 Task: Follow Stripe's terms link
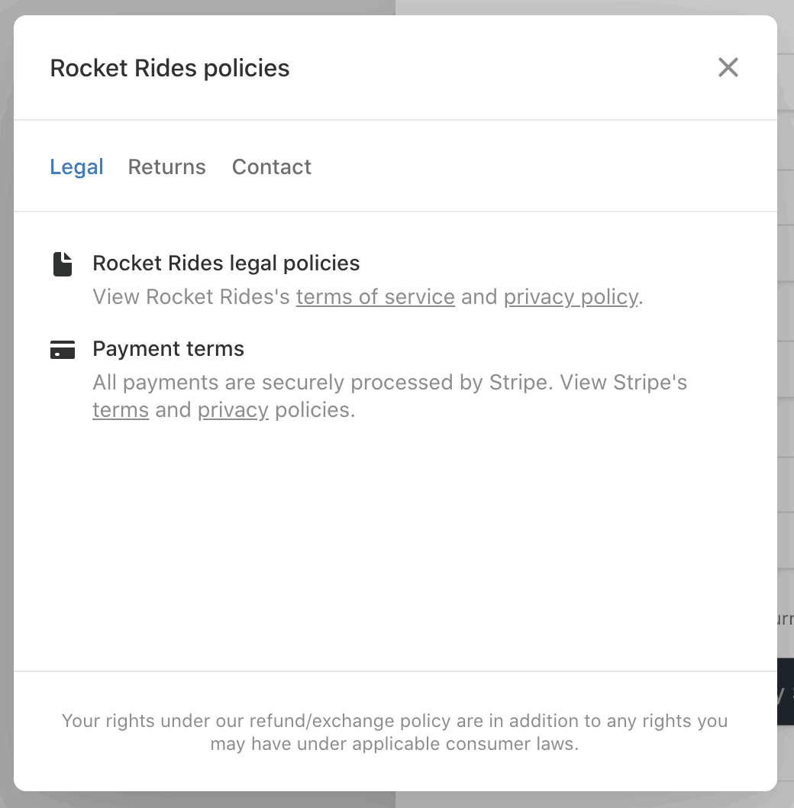pos(120,410)
